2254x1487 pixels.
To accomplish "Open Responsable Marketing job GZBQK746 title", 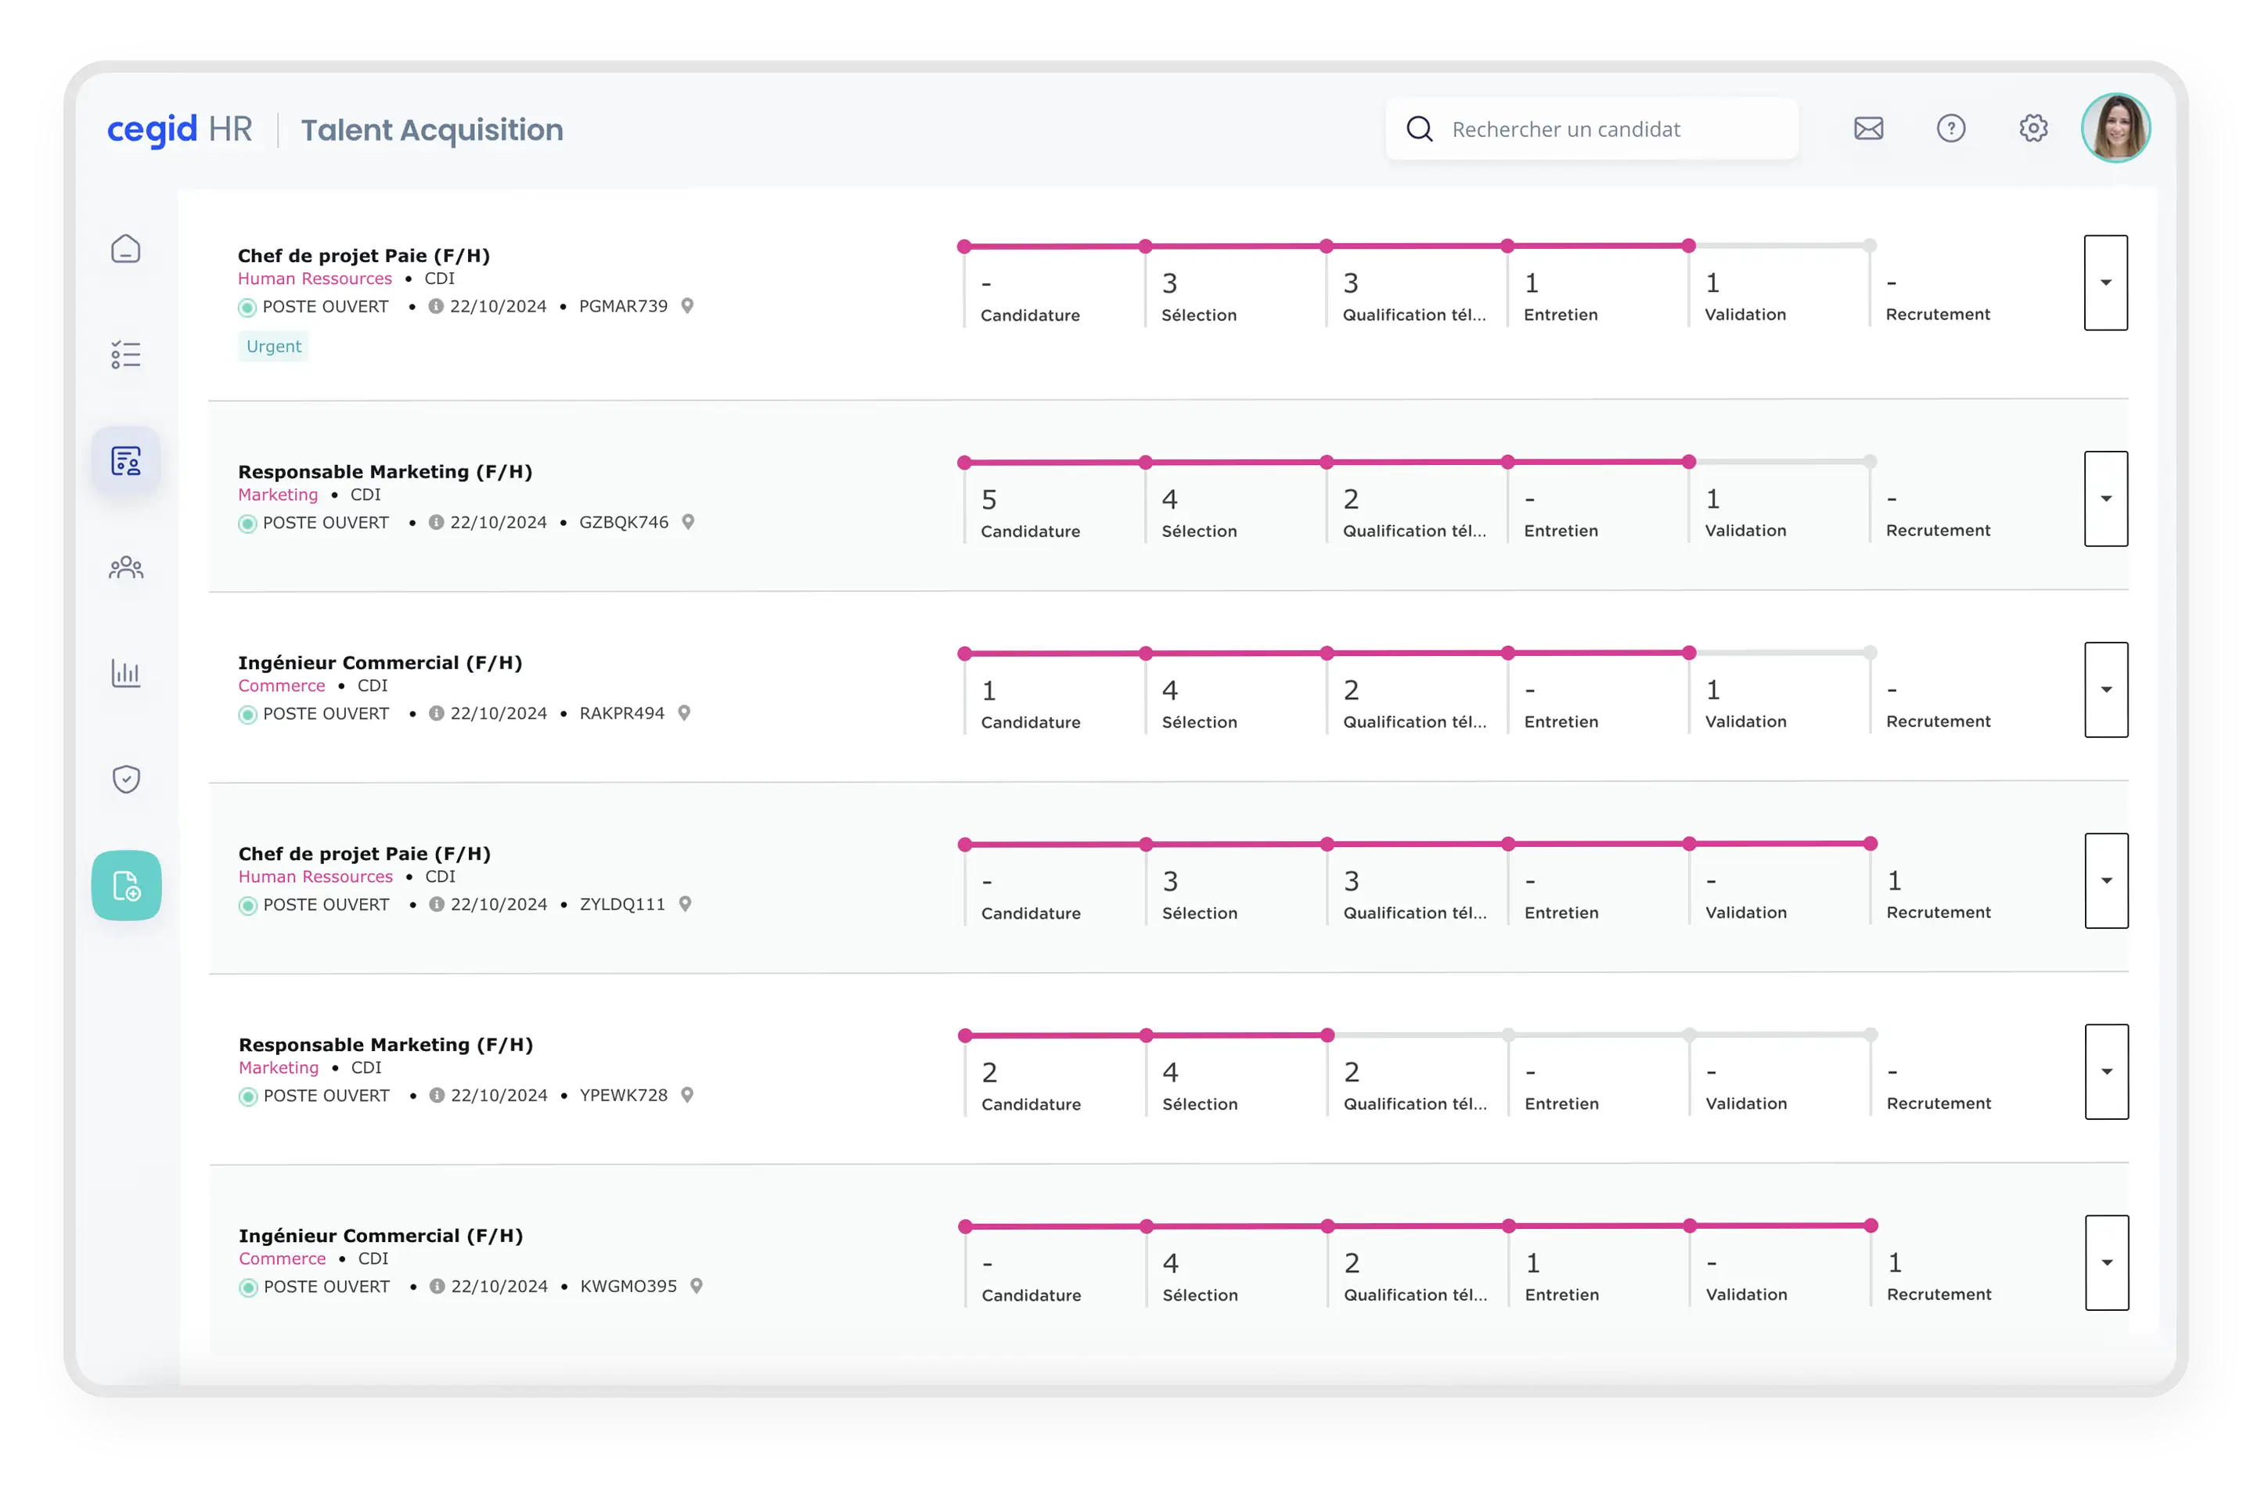I will 385,471.
